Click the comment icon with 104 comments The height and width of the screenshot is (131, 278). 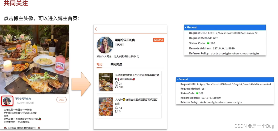pyautogui.click(x=116, y=87)
